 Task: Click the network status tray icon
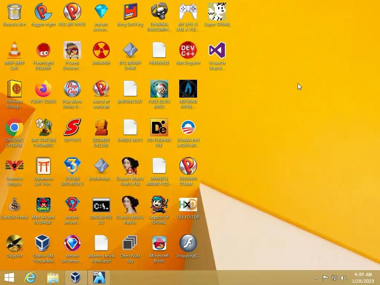click(x=334, y=278)
